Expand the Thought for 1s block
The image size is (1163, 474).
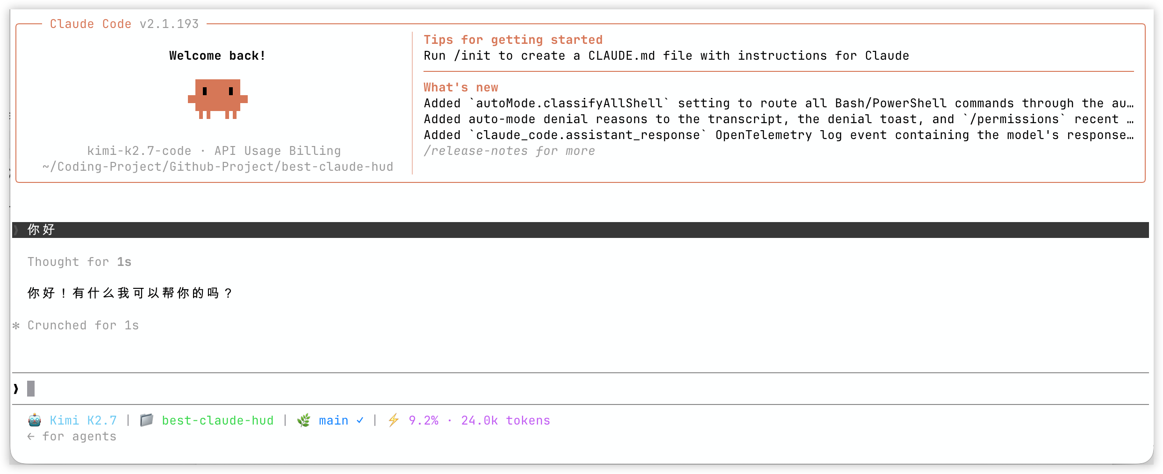pyautogui.click(x=79, y=262)
